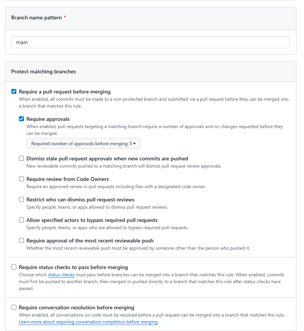Viewport: 304px width, 331px height.
Task: Click the Protect matching branches header
Action: point(44,71)
